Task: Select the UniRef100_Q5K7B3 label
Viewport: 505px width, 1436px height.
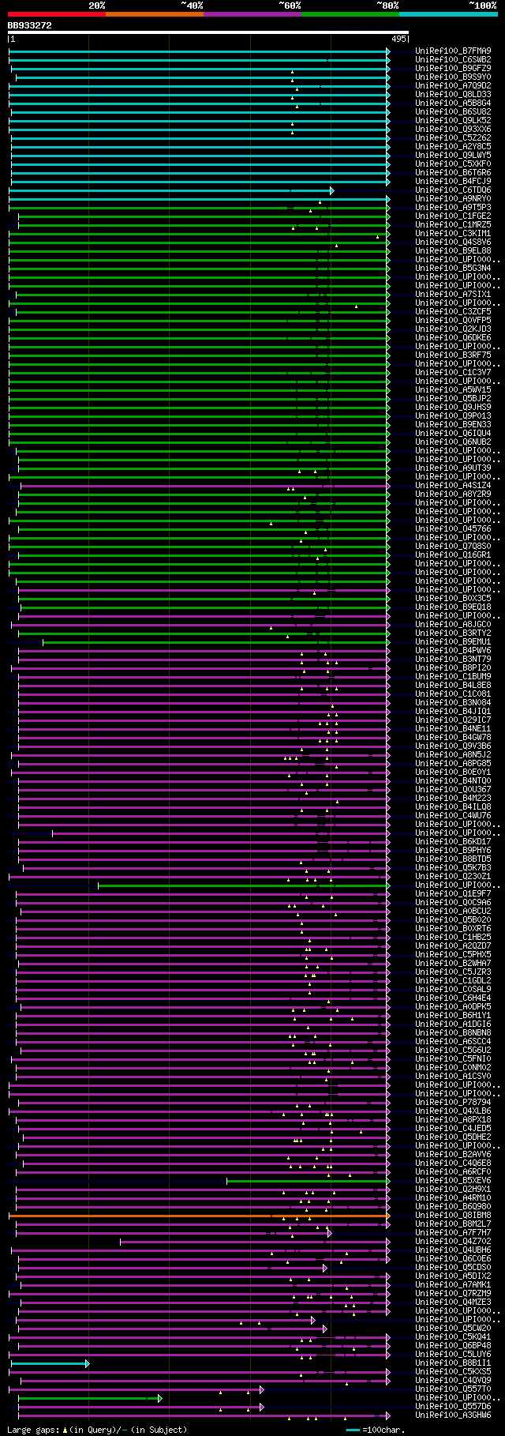Action: pyautogui.click(x=453, y=867)
